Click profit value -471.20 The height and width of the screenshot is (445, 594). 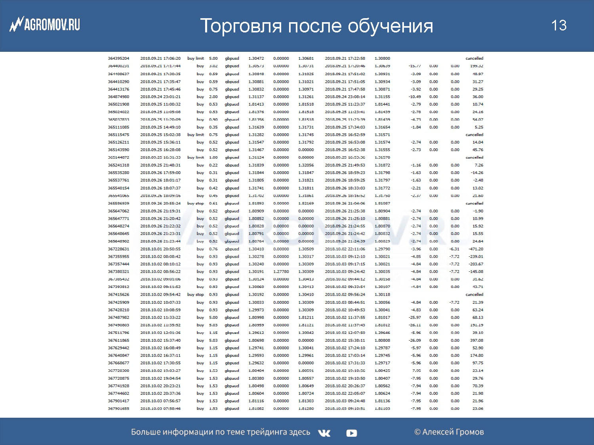point(476,249)
